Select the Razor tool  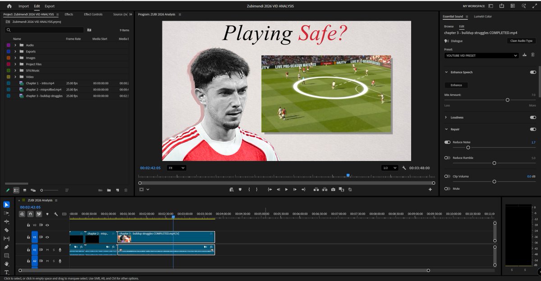(x=6, y=230)
